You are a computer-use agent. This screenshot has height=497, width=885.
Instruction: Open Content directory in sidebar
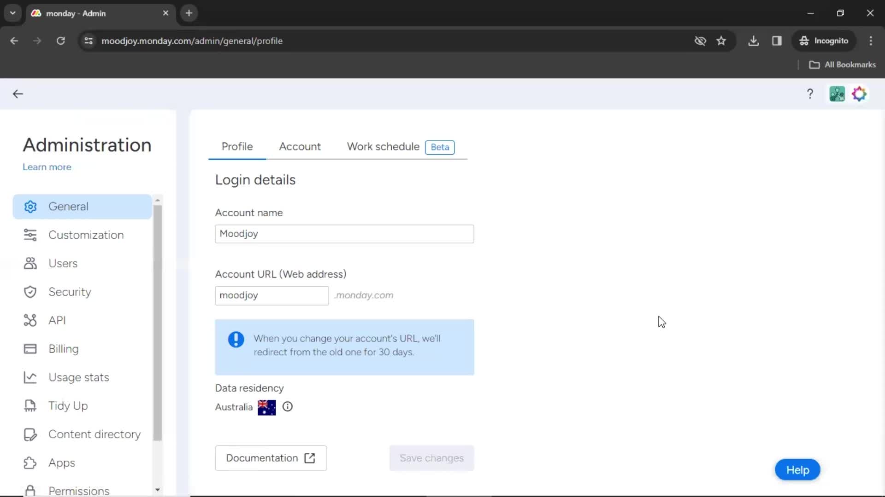point(94,434)
